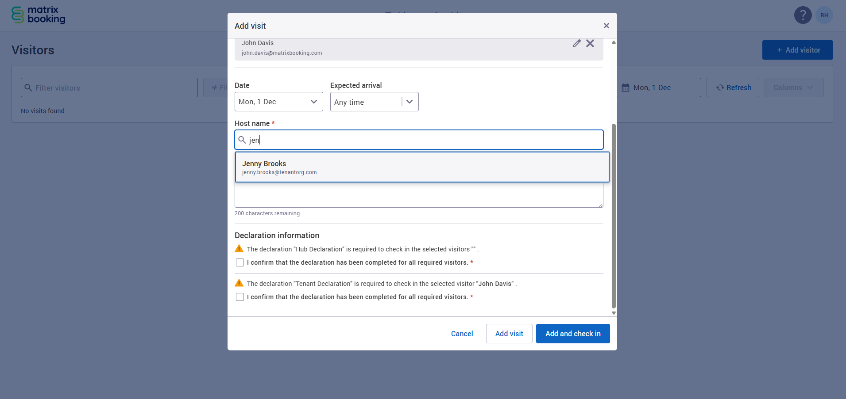
Task: Click the calendar icon beside Mon, 1 Dec
Action: [x=626, y=87]
